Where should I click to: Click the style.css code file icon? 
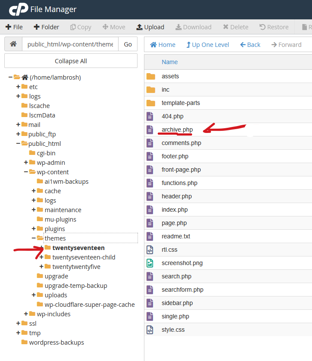click(x=150, y=330)
